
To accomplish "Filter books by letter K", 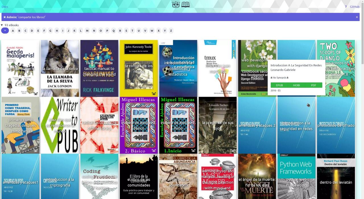I will tap(74, 31).
